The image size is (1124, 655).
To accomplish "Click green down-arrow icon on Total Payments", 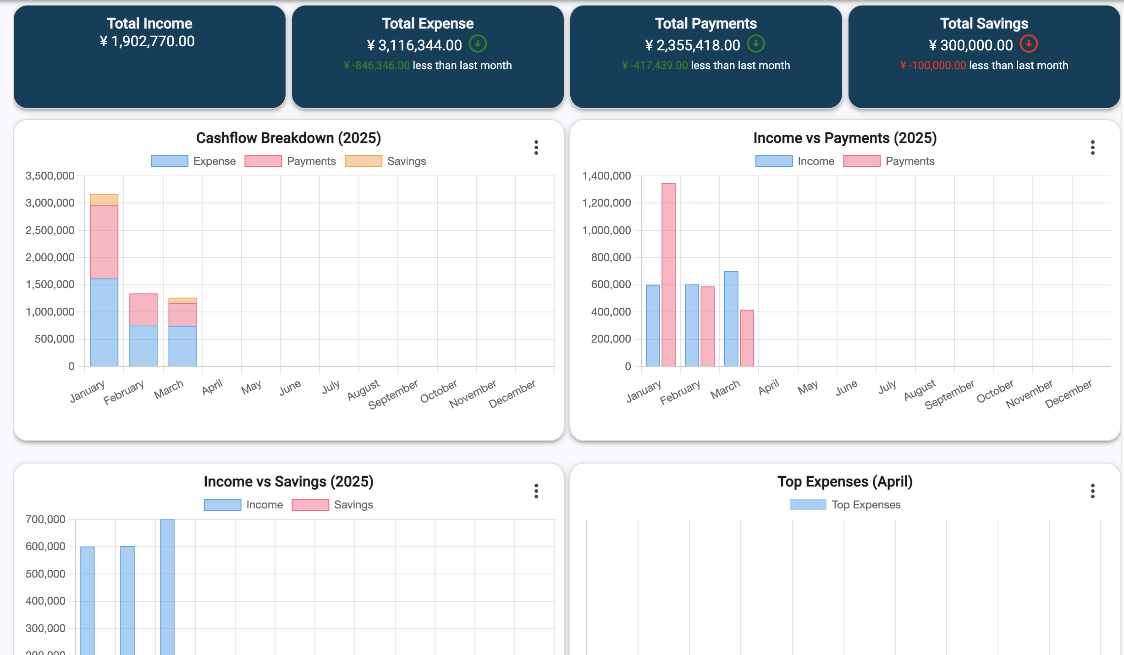I will click(756, 44).
